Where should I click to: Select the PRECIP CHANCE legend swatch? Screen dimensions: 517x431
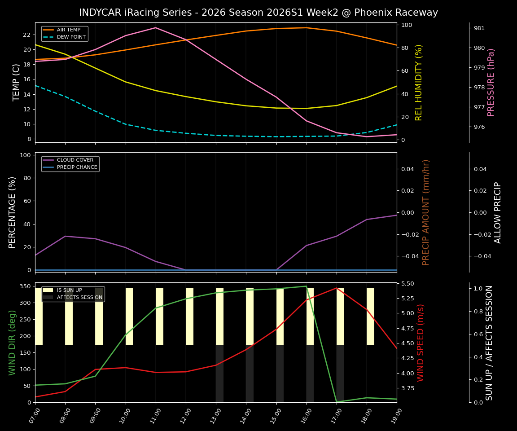click(49, 167)
